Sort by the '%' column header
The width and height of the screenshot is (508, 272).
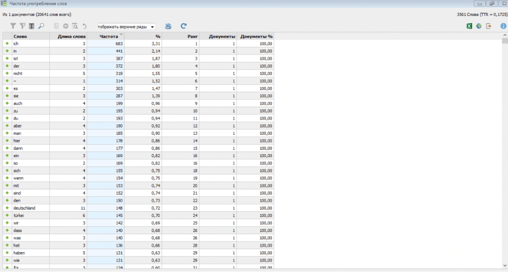pos(143,36)
